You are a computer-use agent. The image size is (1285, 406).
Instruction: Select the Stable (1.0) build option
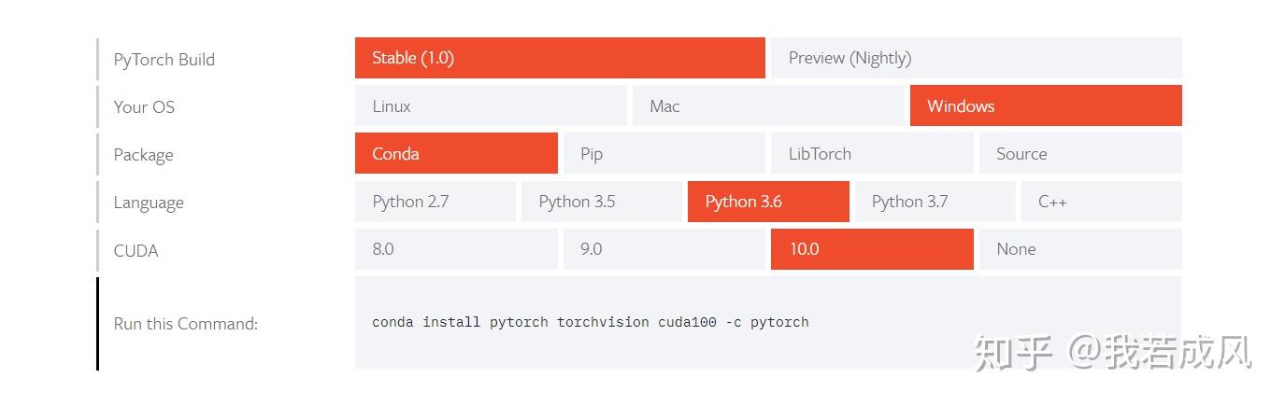[x=559, y=58]
